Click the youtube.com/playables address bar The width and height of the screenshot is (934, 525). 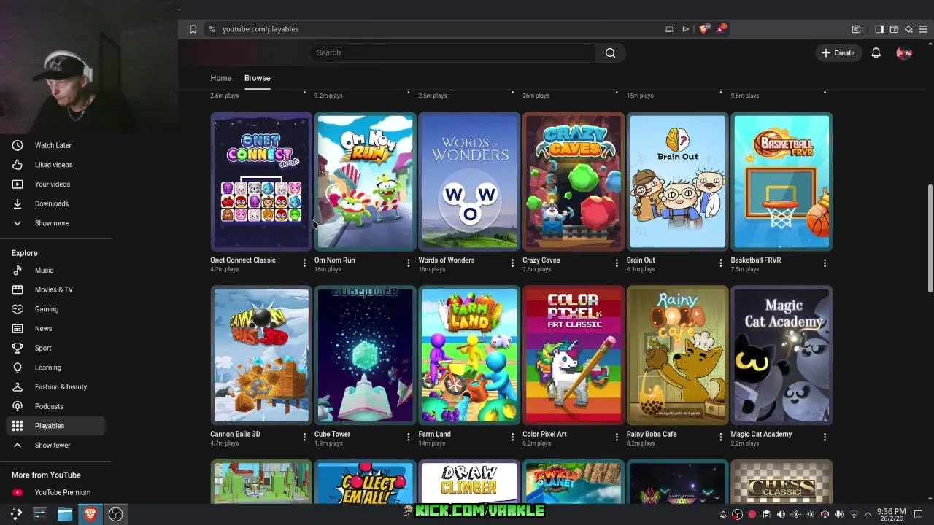click(x=260, y=29)
